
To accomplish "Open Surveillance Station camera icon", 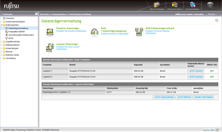I will pyautogui.click(x=210, y=5).
